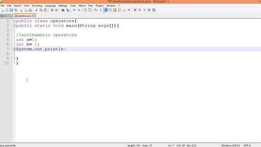The image size is (261, 147).
Task: Play back the recorded macro icon
Action: point(144,10)
